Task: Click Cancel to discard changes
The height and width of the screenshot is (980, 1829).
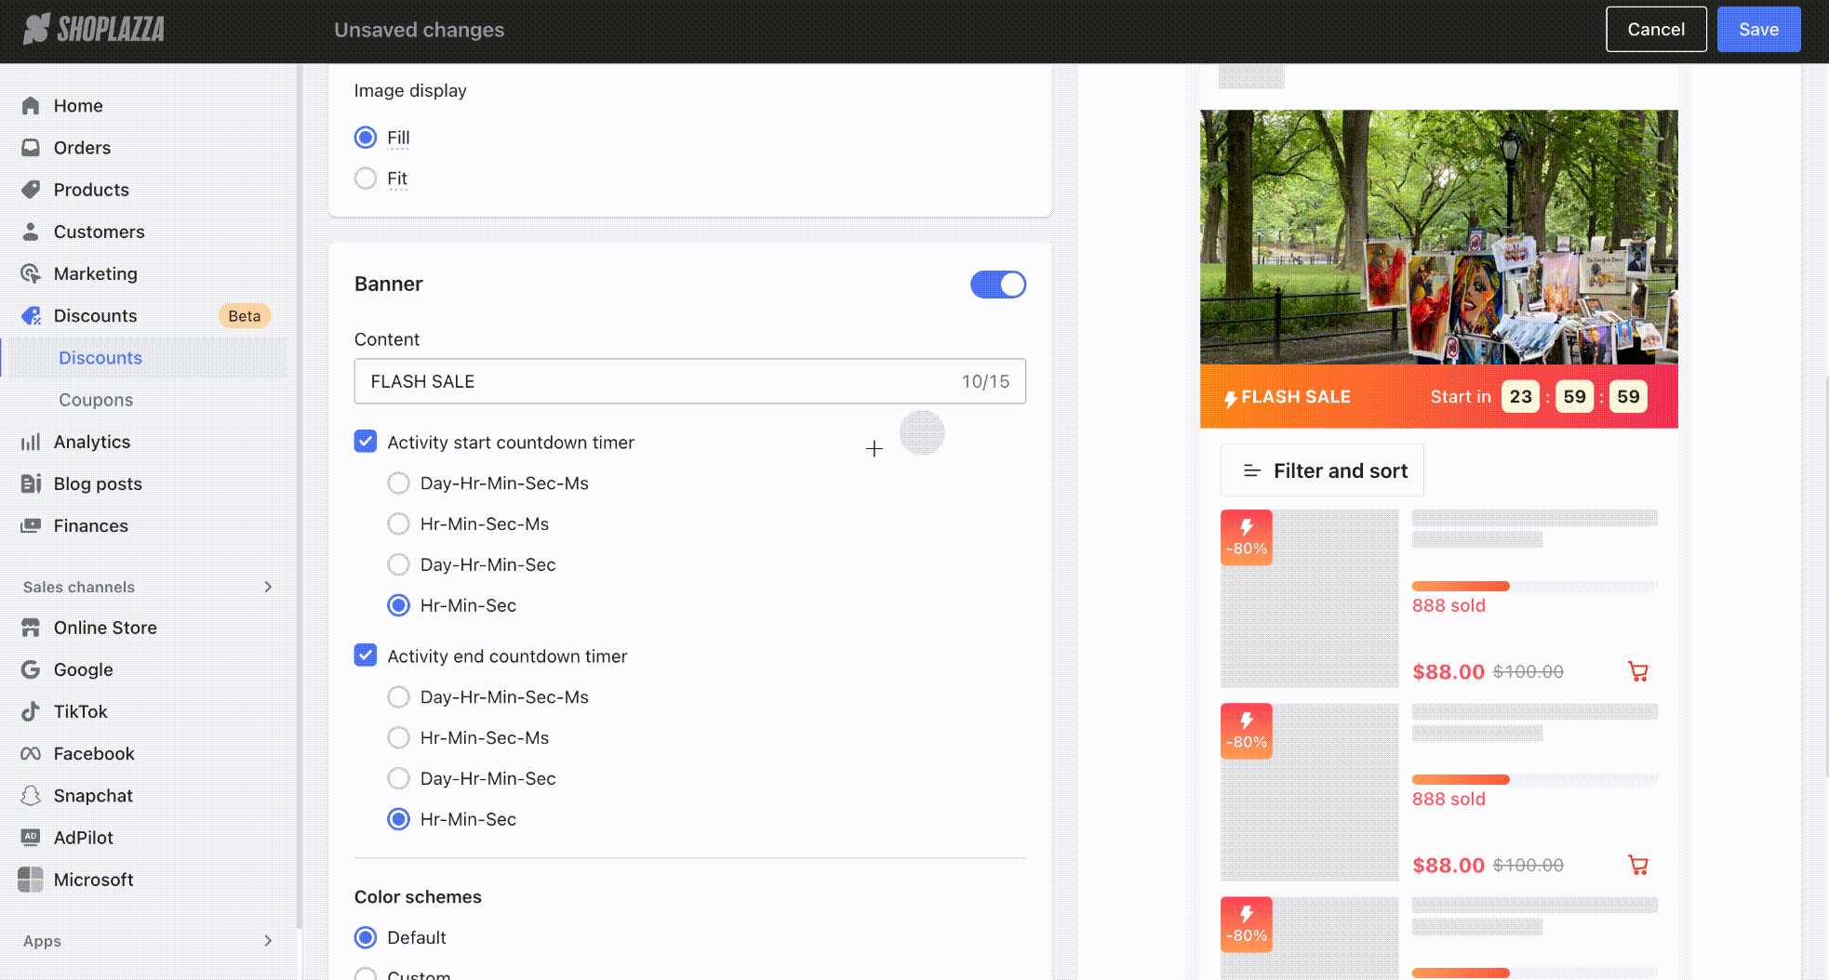Action: [1655, 30]
